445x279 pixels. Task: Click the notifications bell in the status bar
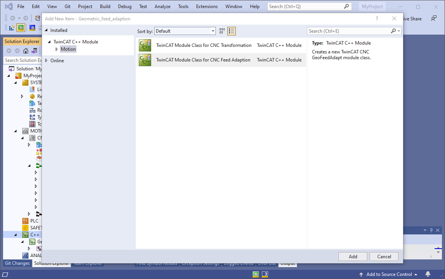428,274
